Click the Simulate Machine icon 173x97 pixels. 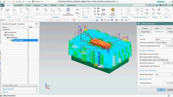[53, 12]
